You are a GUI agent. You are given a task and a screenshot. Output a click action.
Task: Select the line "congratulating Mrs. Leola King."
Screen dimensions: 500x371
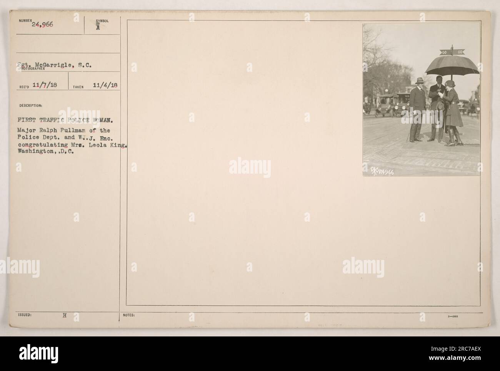pyautogui.click(x=73, y=145)
